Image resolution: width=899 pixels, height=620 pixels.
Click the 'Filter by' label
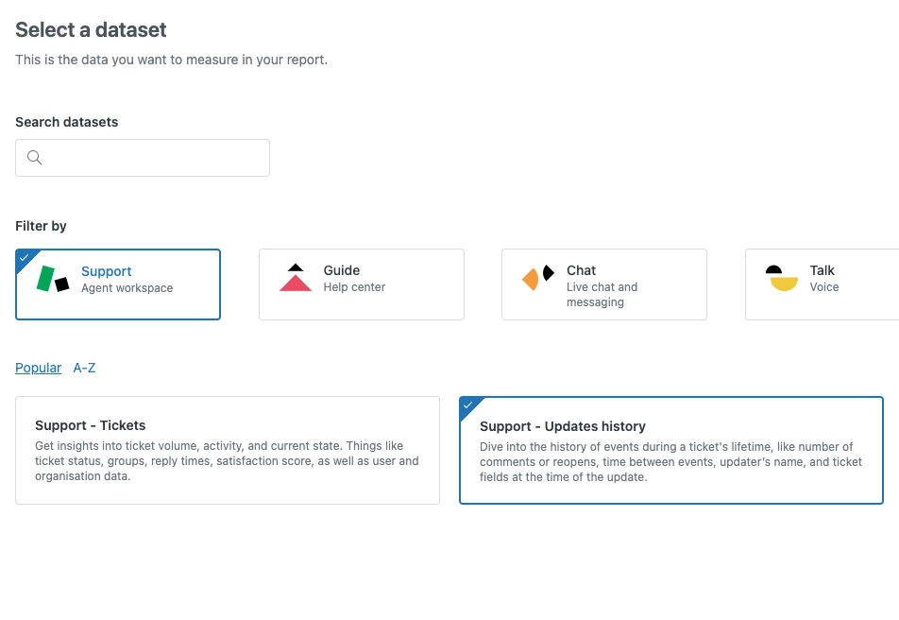coord(41,226)
